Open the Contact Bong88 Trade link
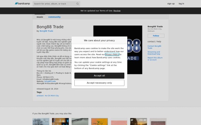This screenshot has width=201, height=125. click(x=154, y=47)
